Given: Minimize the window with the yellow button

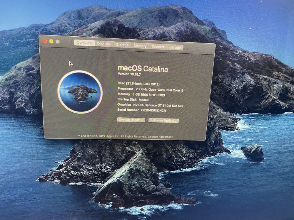Looking at the screenshot, I should point(51,41).
